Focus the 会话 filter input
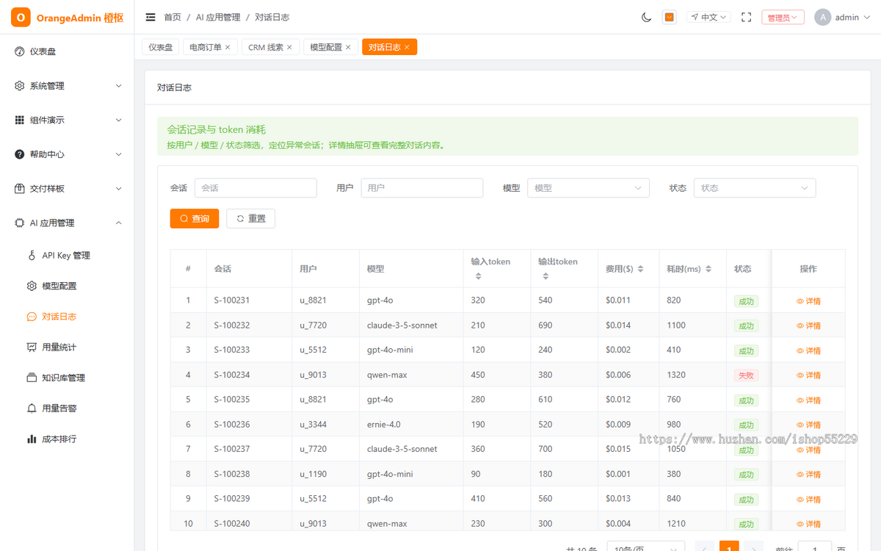Screen dimensions: 881x551 pyautogui.click(x=255, y=188)
